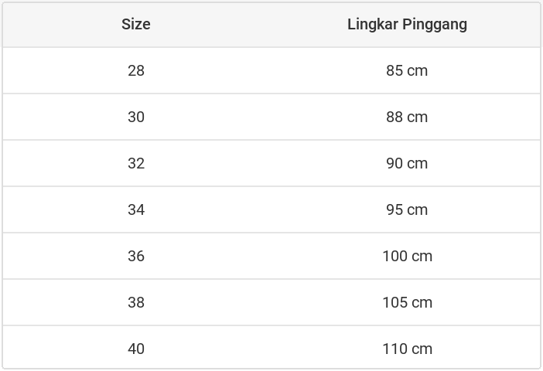Click the word Lingkar in the header
543x371 pixels.
[x=373, y=24]
